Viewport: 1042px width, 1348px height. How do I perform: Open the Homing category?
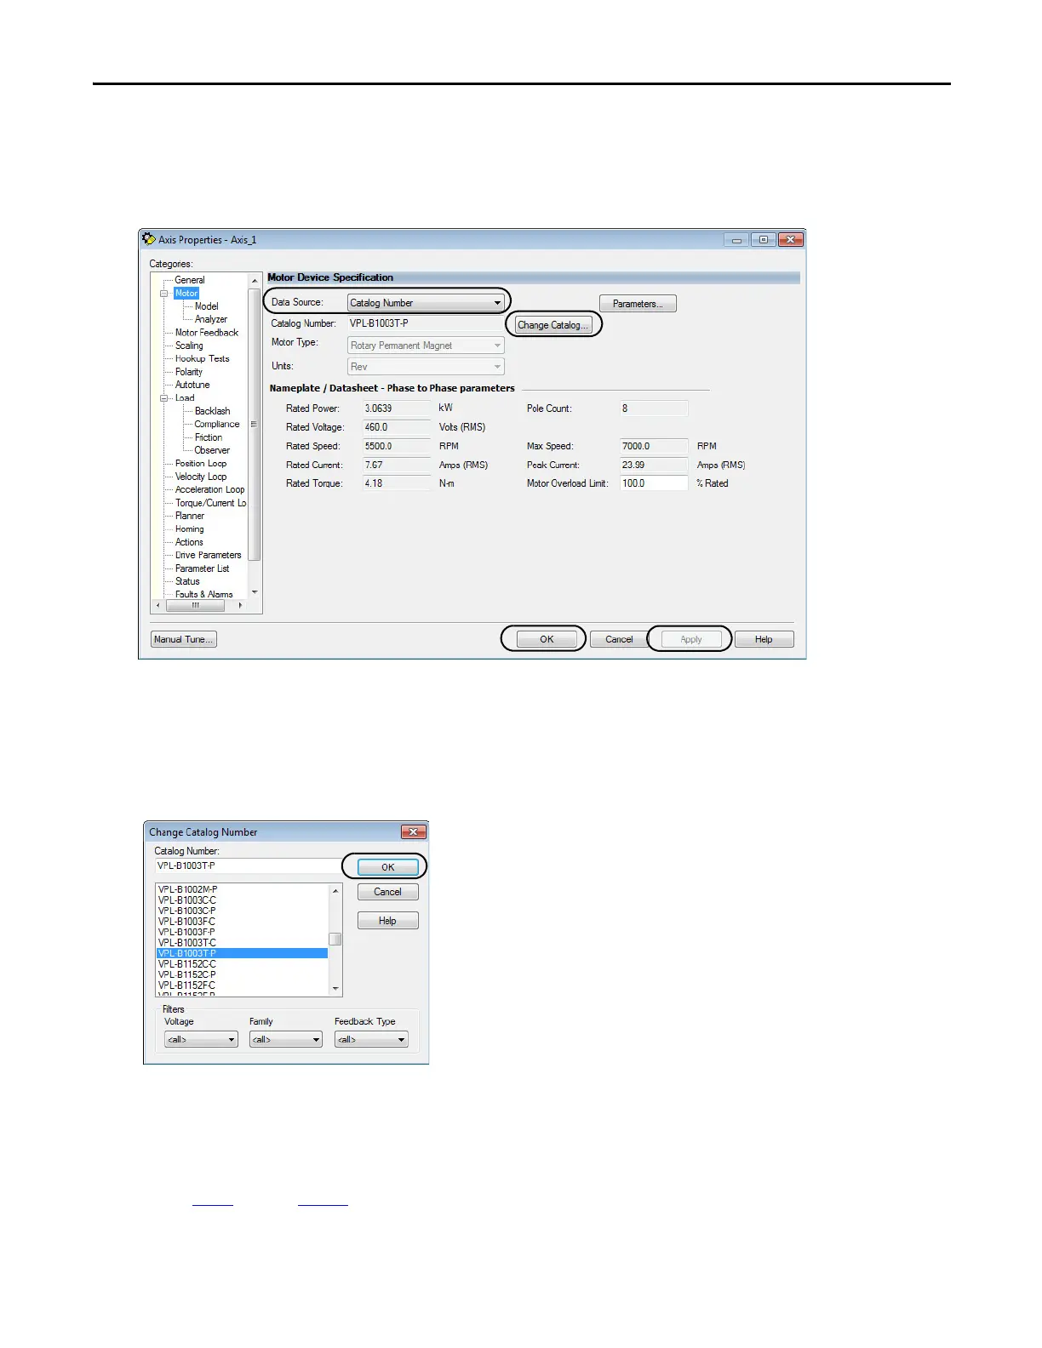(x=189, y=529)
